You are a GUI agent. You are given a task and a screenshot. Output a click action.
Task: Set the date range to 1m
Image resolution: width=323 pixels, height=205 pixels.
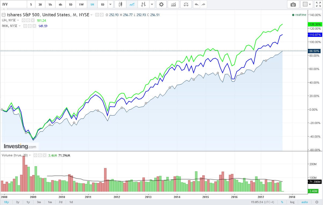click(x=50, y=202)
